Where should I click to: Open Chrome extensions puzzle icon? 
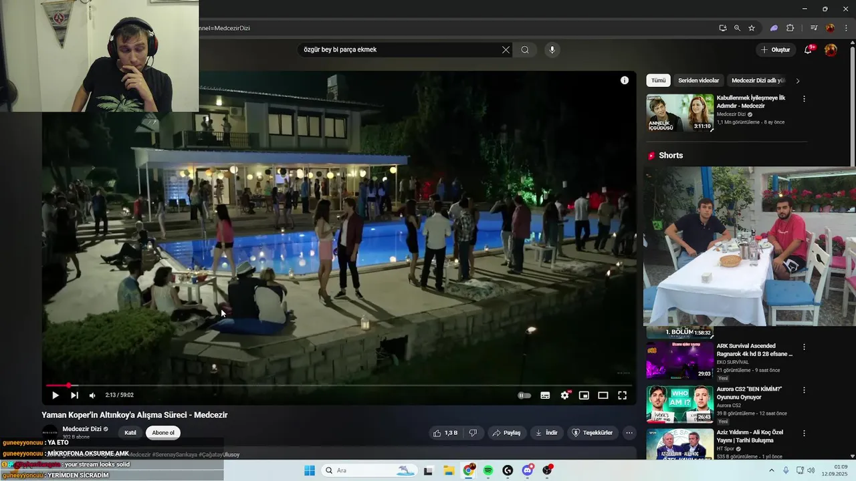790,28
